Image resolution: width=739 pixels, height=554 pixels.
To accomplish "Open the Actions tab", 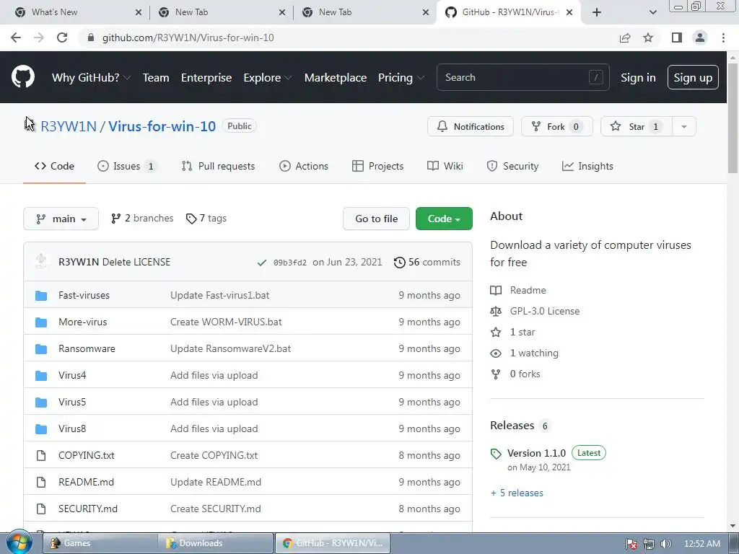I will [x=304, y=167].
